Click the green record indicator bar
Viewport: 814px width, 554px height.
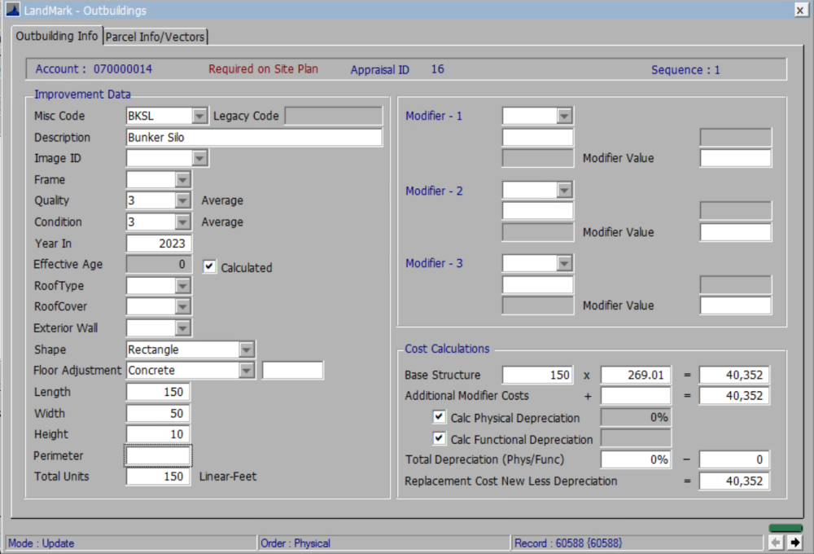pos(785,529)
